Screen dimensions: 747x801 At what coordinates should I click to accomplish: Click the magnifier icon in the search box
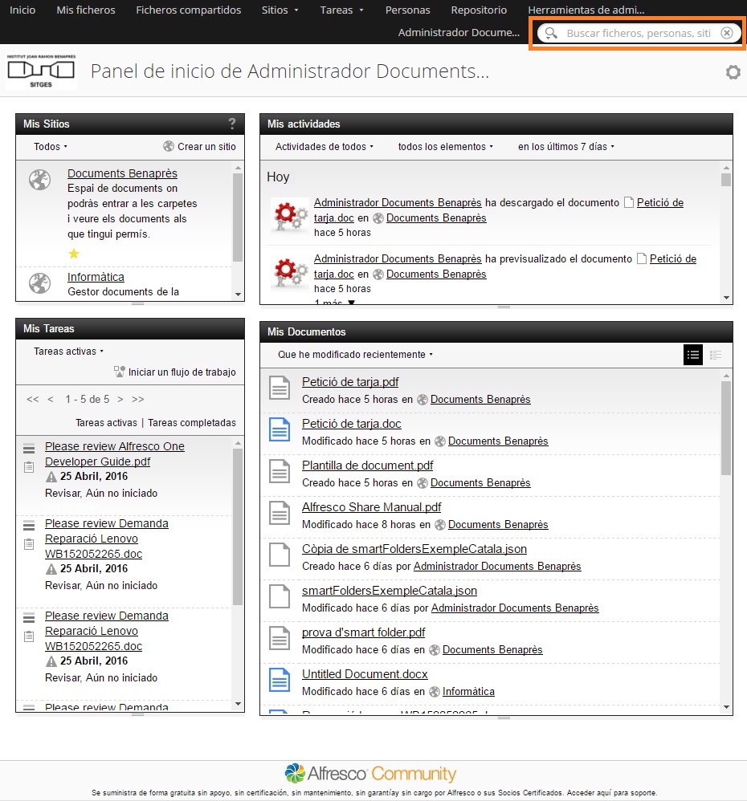pyautogui.click(x=551, y=33)
